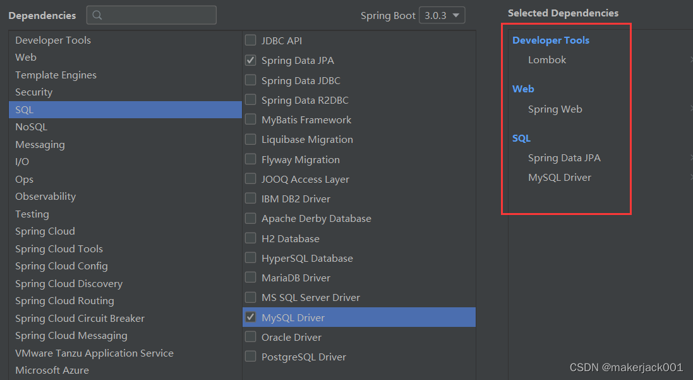Viewport: 693px width, 380px height.
Task: Select Spring Cloud Config category
Action: (x=61, y=266)
